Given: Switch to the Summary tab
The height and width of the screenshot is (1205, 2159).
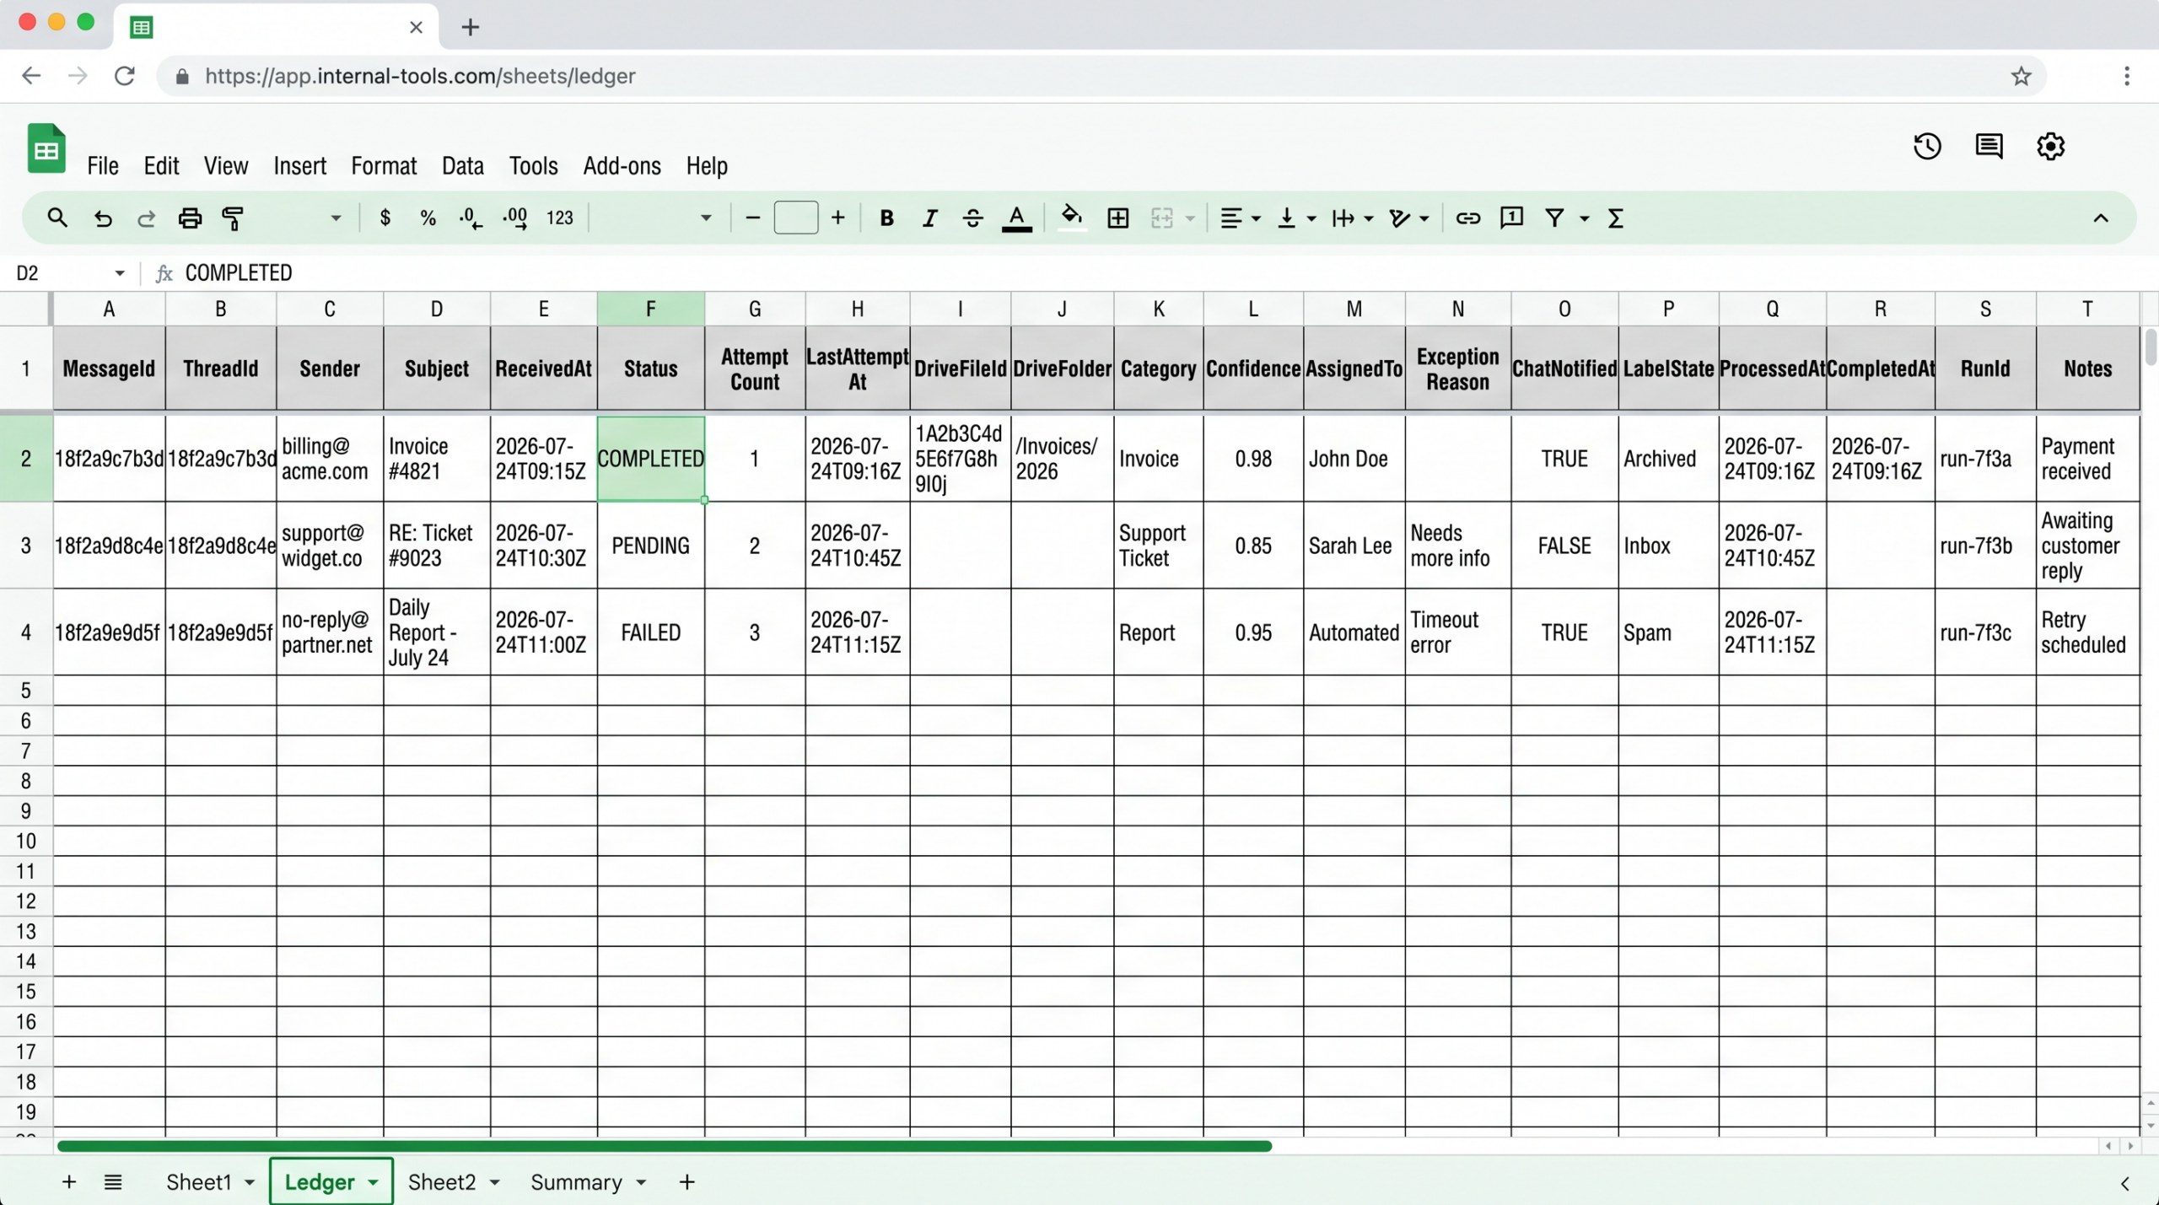Looking at the screenshot, I should tap(576, 1182).
